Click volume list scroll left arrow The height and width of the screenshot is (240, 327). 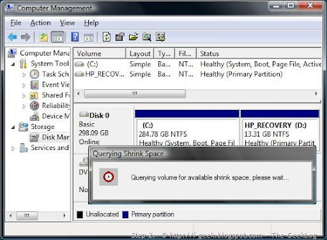(79, 94)
